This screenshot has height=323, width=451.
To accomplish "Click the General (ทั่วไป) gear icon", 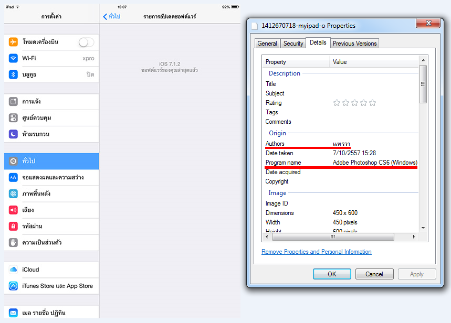I will [13, 161].
